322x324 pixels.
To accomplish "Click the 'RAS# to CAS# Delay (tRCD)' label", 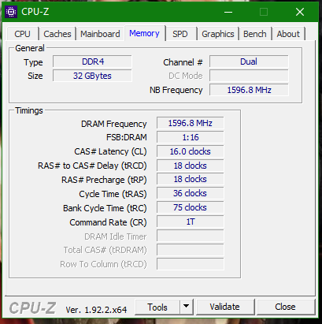I will 92,166.
